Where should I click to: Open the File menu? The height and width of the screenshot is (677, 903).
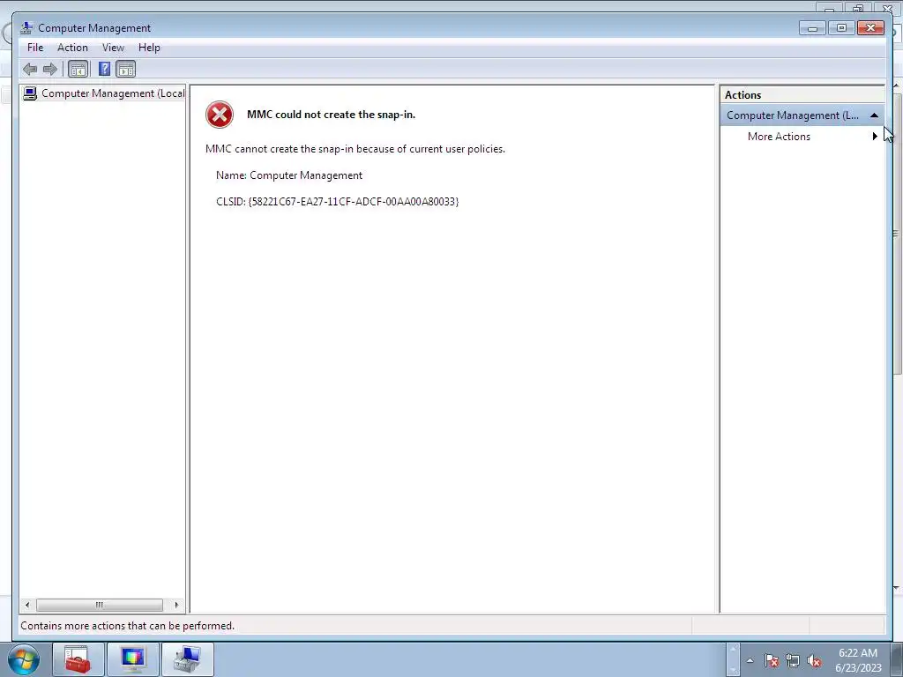coord(35,48)
